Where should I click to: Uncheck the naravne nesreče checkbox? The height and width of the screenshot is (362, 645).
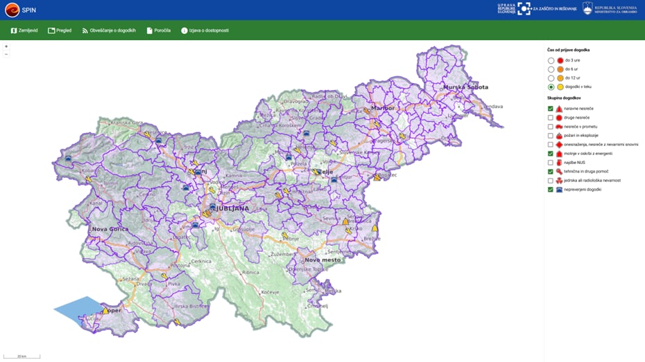coord(551,109)
